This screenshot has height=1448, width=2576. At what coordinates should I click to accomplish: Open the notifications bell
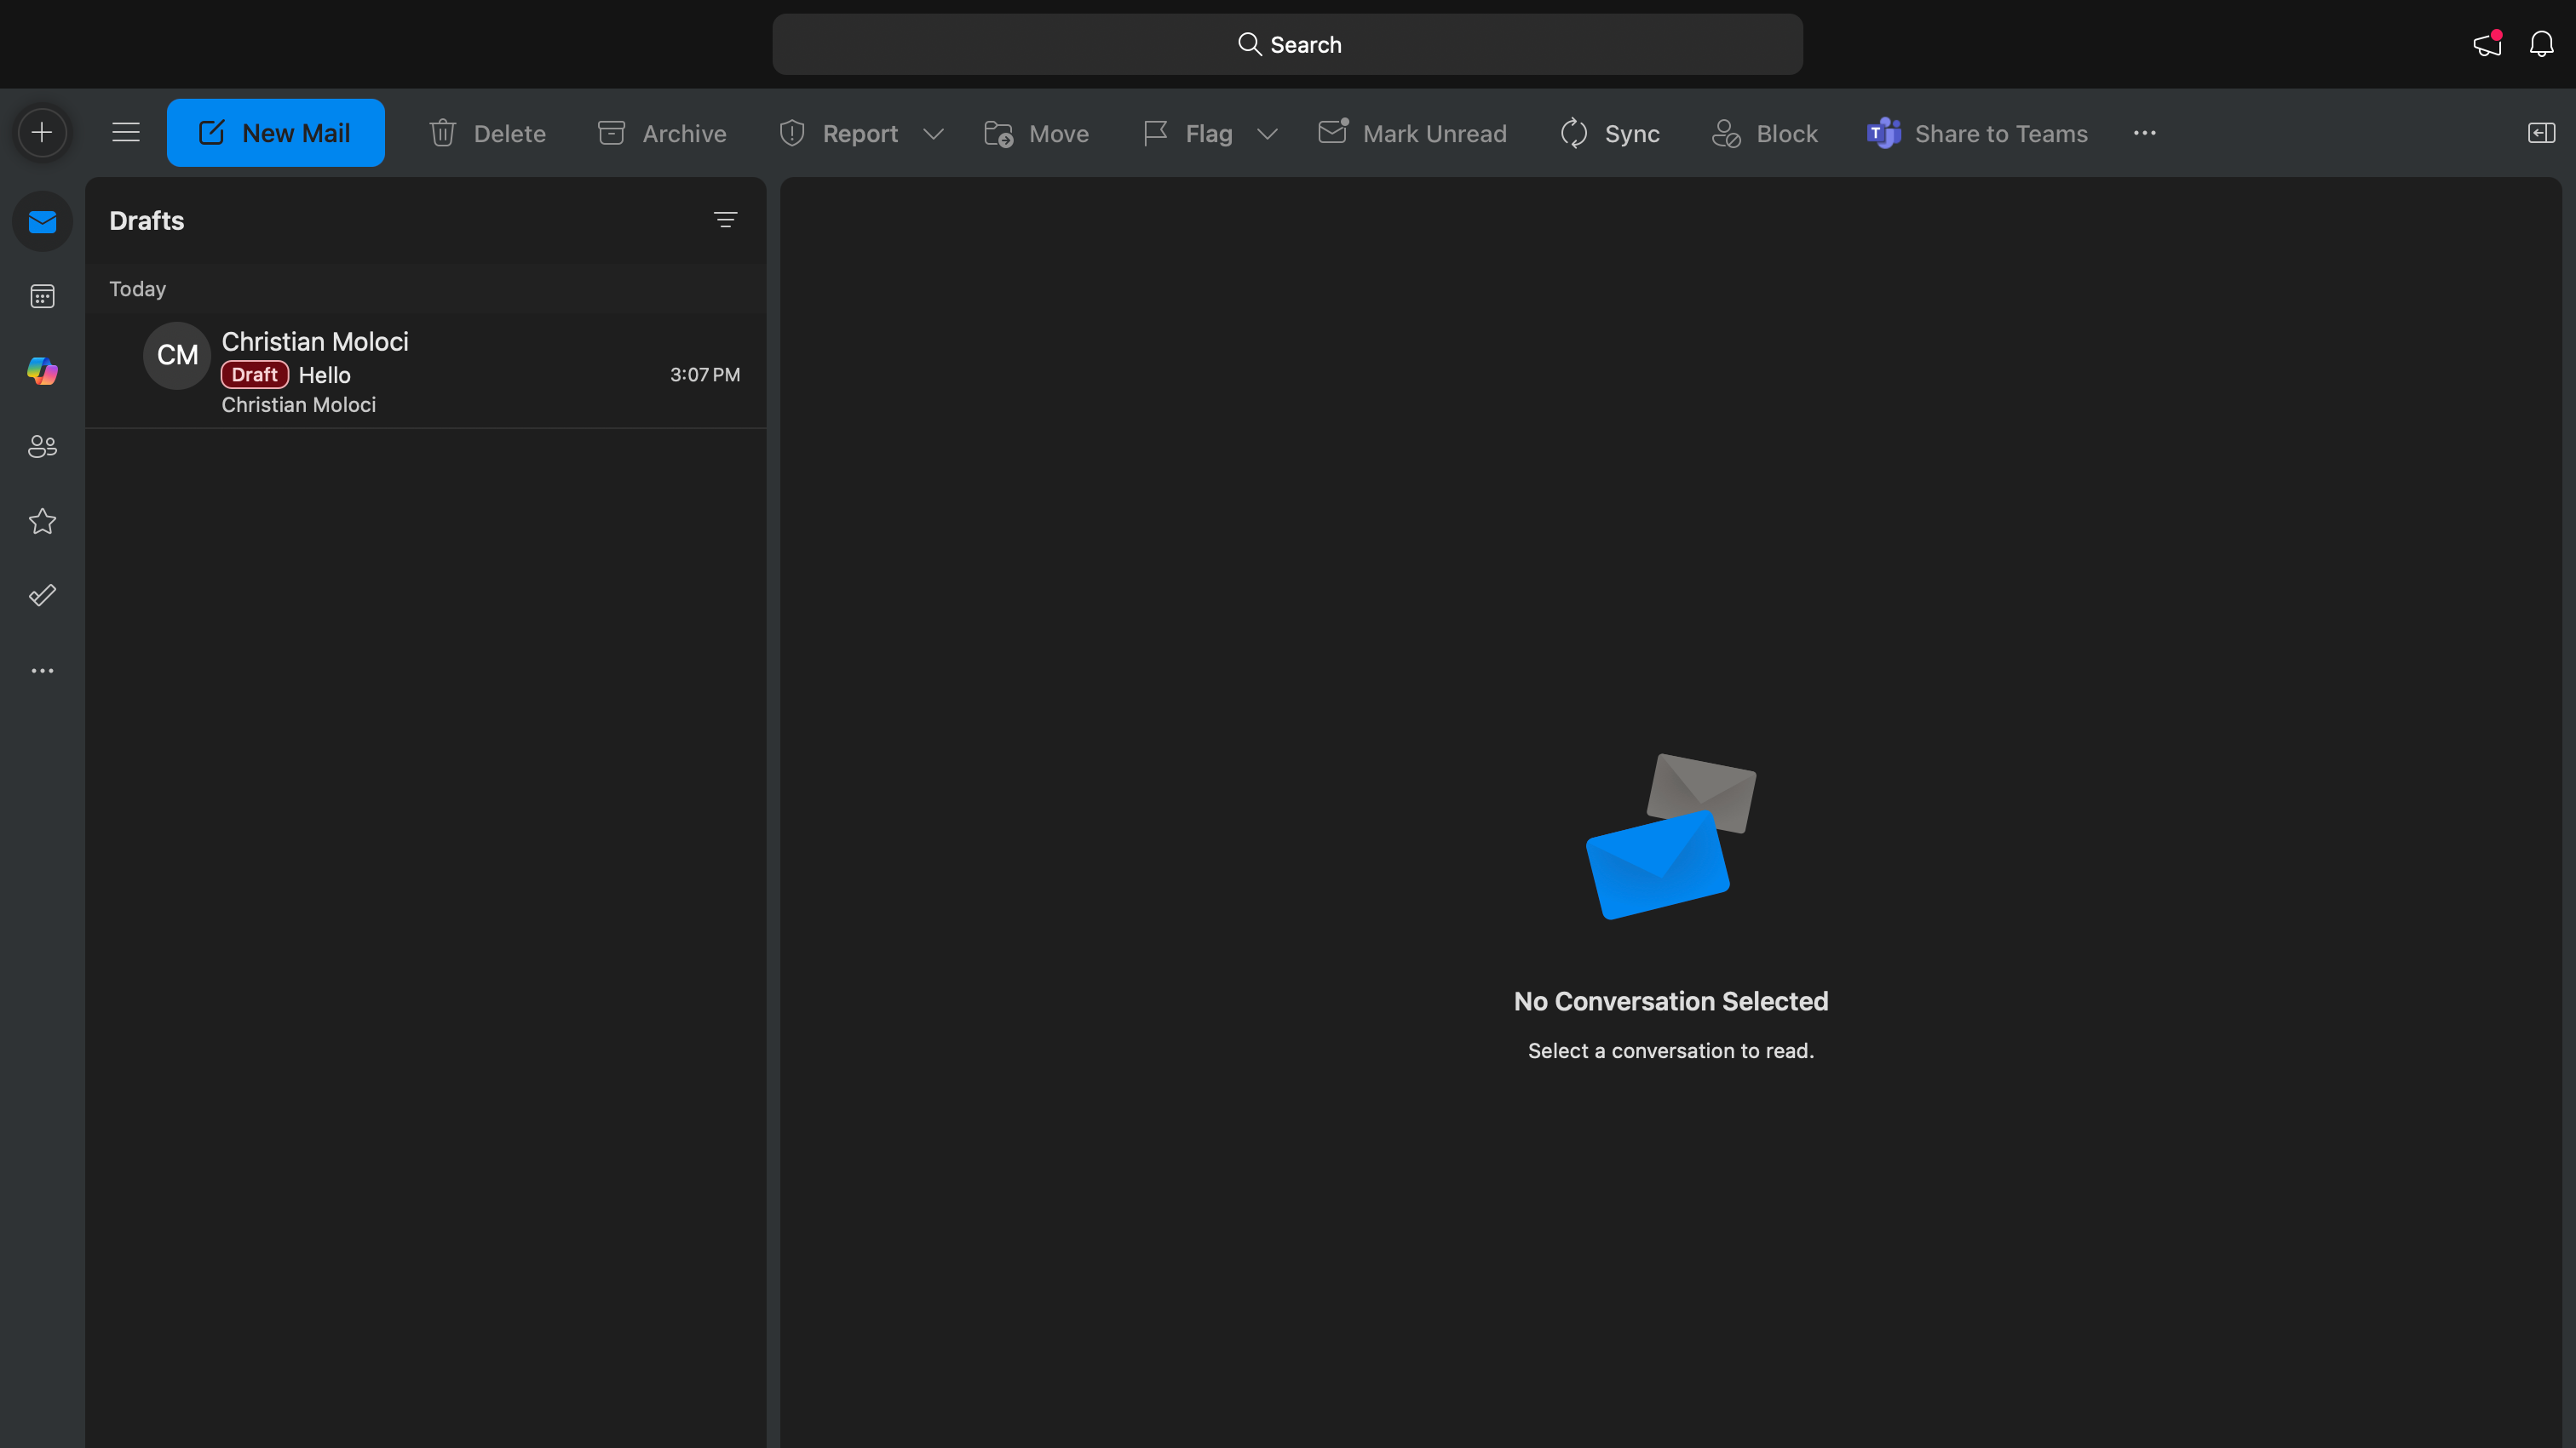(x=2541, y=44)
